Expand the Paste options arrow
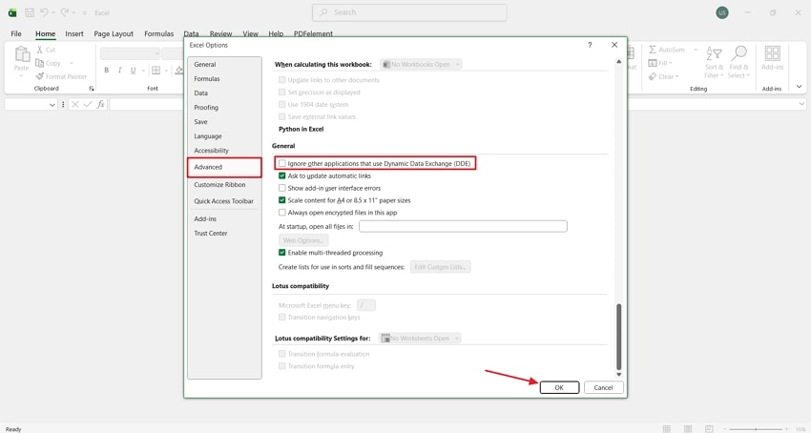The height and width of the screenshot is (433, 811). tap(21, 76)
